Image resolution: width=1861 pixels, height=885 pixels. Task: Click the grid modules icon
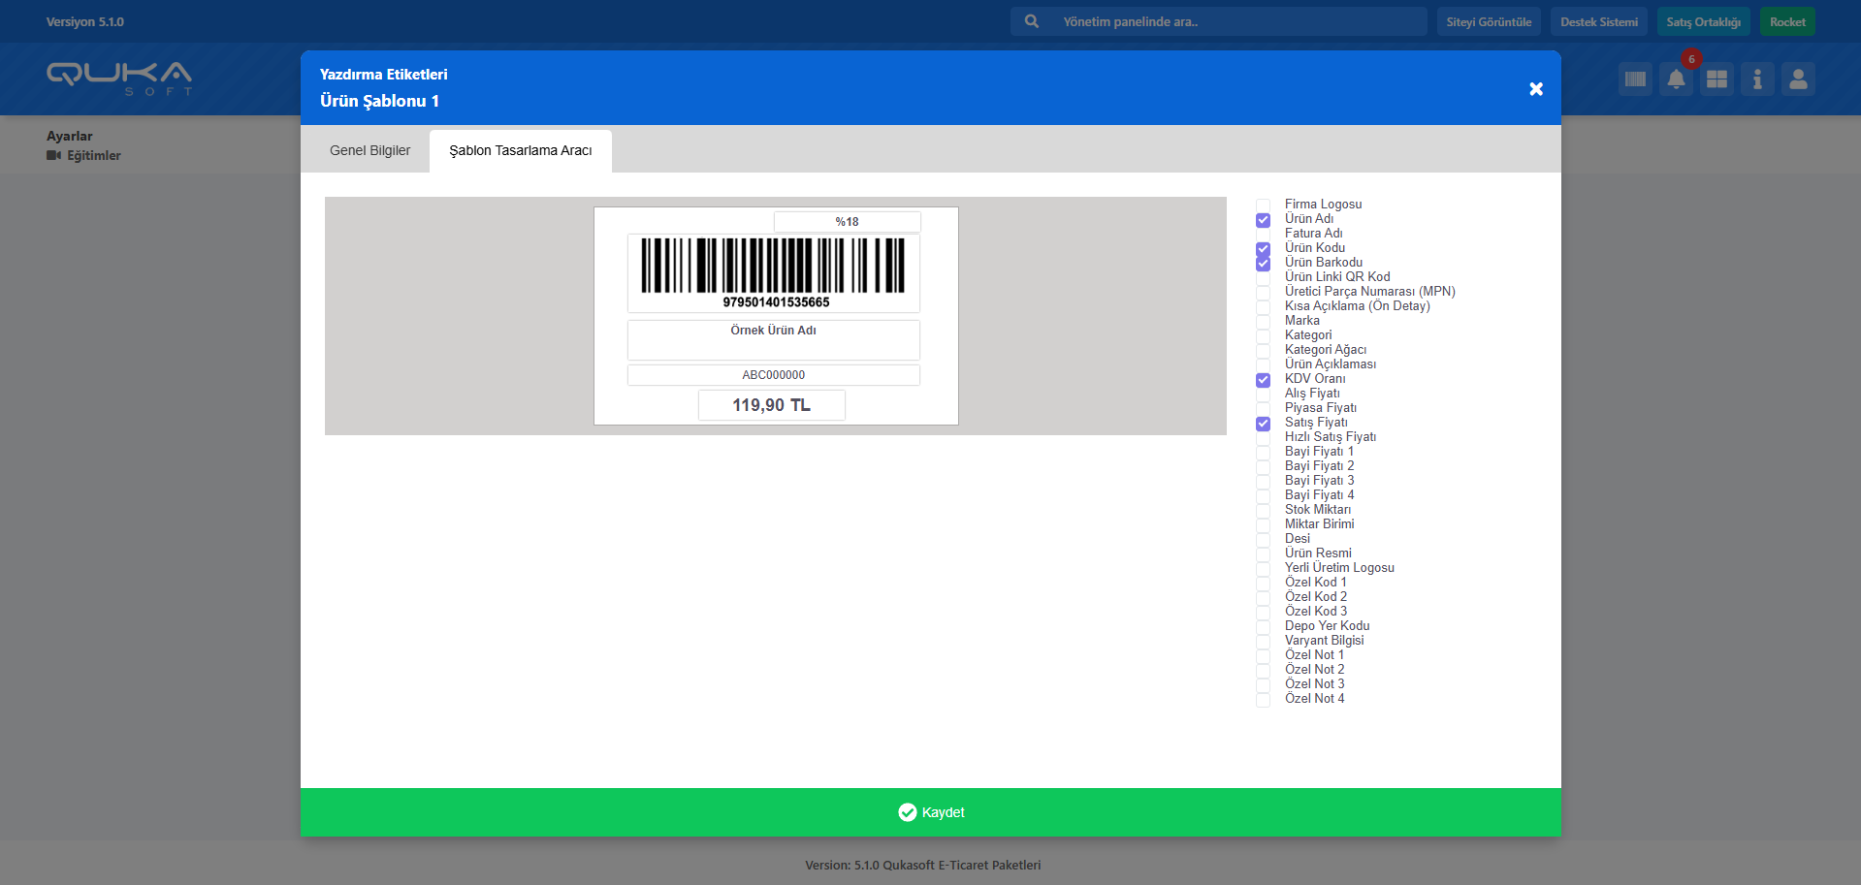click(1717, 79)
